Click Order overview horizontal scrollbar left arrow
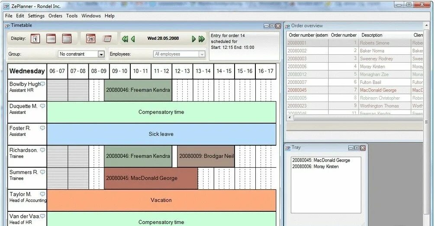 [290, 118]
